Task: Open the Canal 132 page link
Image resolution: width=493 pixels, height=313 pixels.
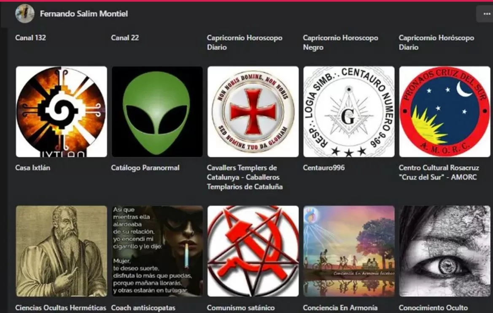Action: 30,38
